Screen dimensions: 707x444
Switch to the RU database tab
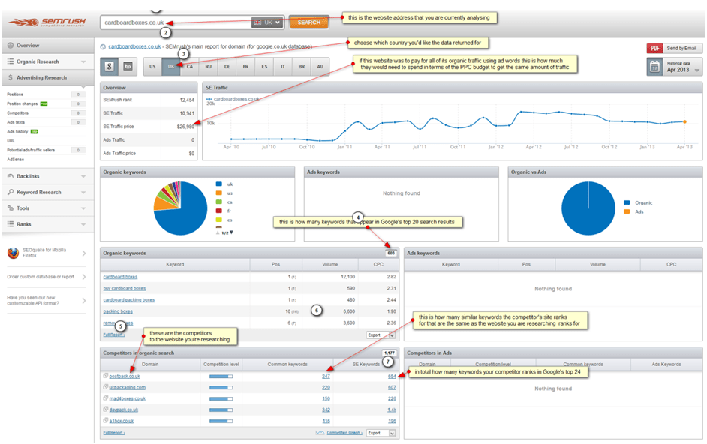(x=209, y=67)
